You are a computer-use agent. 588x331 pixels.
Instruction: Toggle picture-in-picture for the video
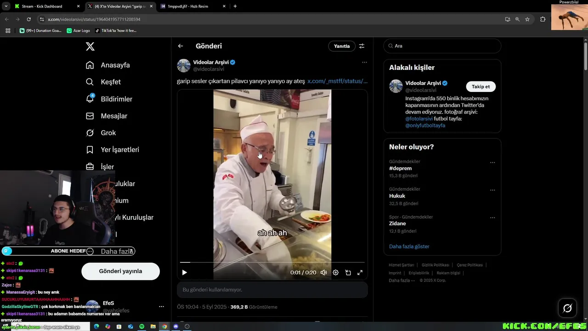(348, 273)
